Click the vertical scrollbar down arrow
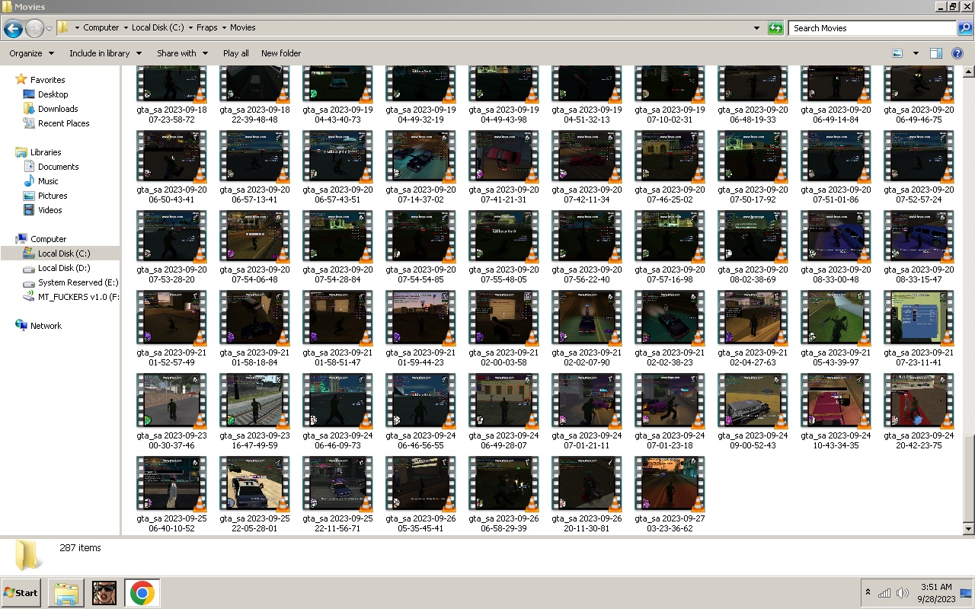This screenshot has height=609, width=975. (x=968, y=528)
